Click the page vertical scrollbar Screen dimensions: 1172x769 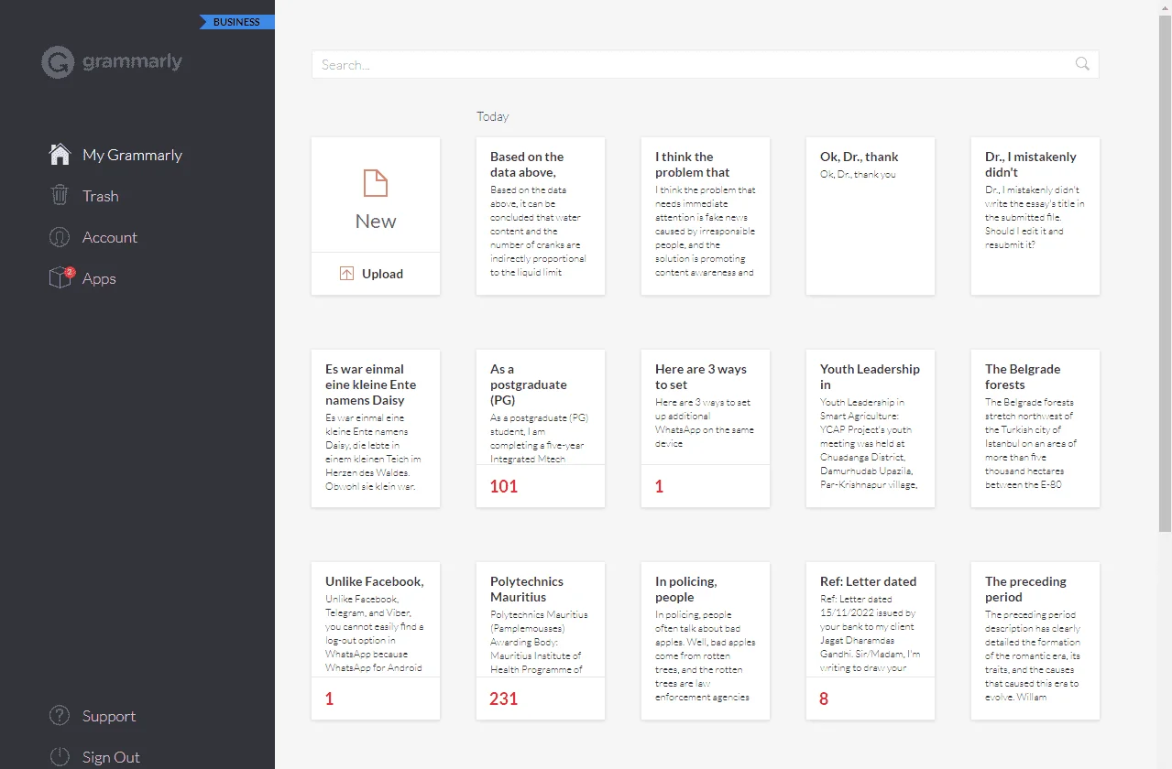pyautogui.click(x=1165, y=275)
